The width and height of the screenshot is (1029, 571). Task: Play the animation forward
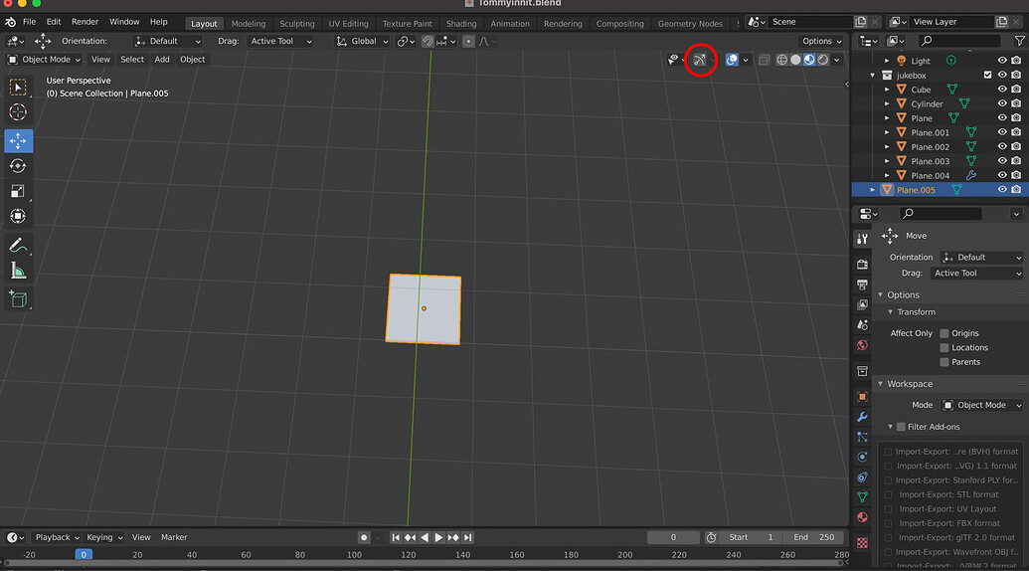(x=438, y=537)
